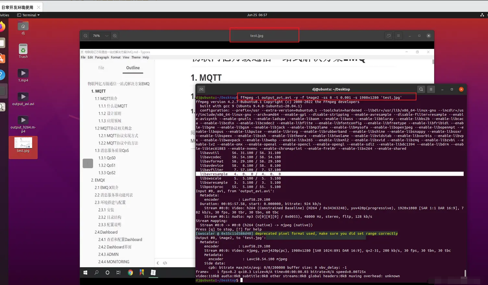
Task: Open the image viewer hamburger menu
Action: pyautogui.click(x=398, y=36)
